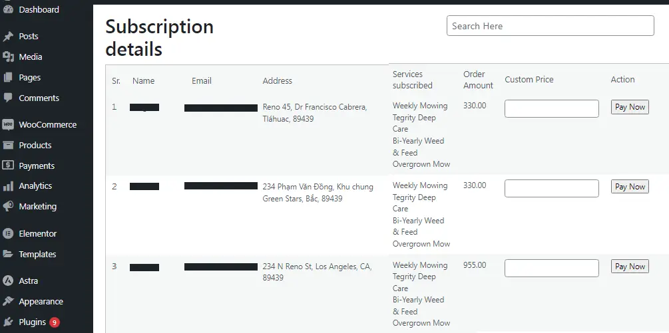The width and height of the screenshot is (669, 333).
Task: Click the Dashboard gauge icon in sidebar
Action: [8, 10]
